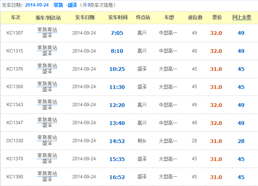Click the remaining tickets count 28 for DC1330
Screen dimensions: 258x186
[x=241, y=141]
